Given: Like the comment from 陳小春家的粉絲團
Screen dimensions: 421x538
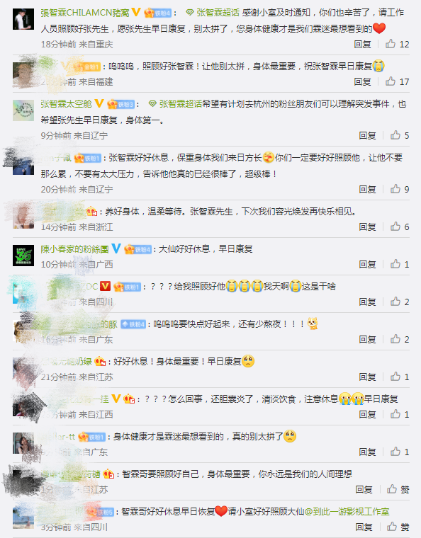Looking at the screenshot, I should 395,264.
